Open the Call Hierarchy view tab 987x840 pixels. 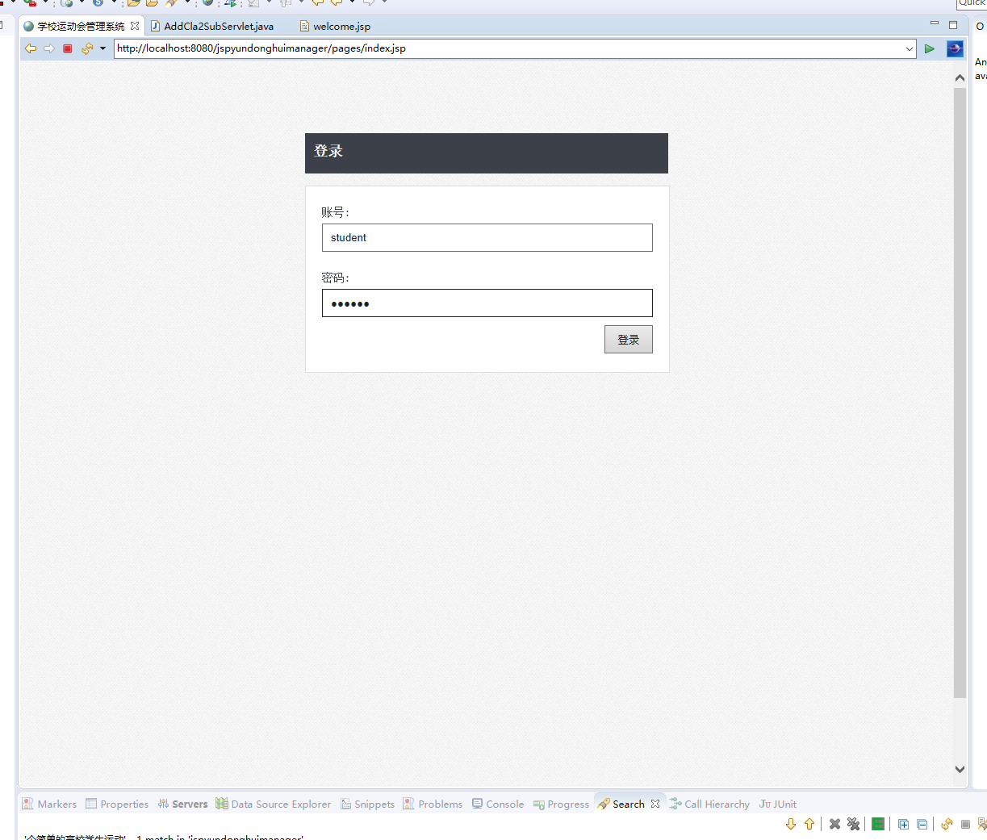(x=709, y=804)
